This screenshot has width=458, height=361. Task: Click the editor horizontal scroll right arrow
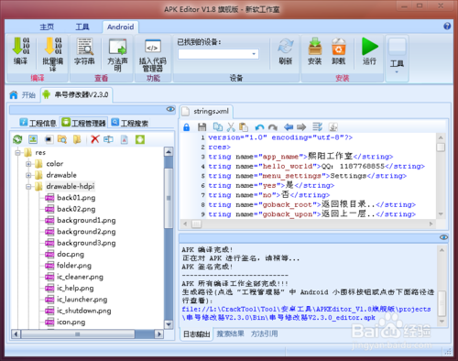click(431, 224)
